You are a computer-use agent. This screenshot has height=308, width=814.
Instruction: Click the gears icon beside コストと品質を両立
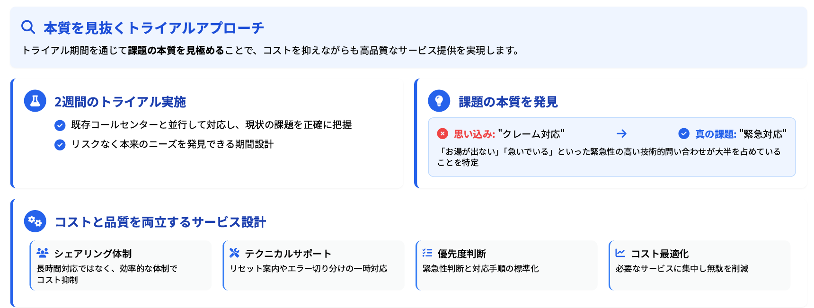(35, 221)
